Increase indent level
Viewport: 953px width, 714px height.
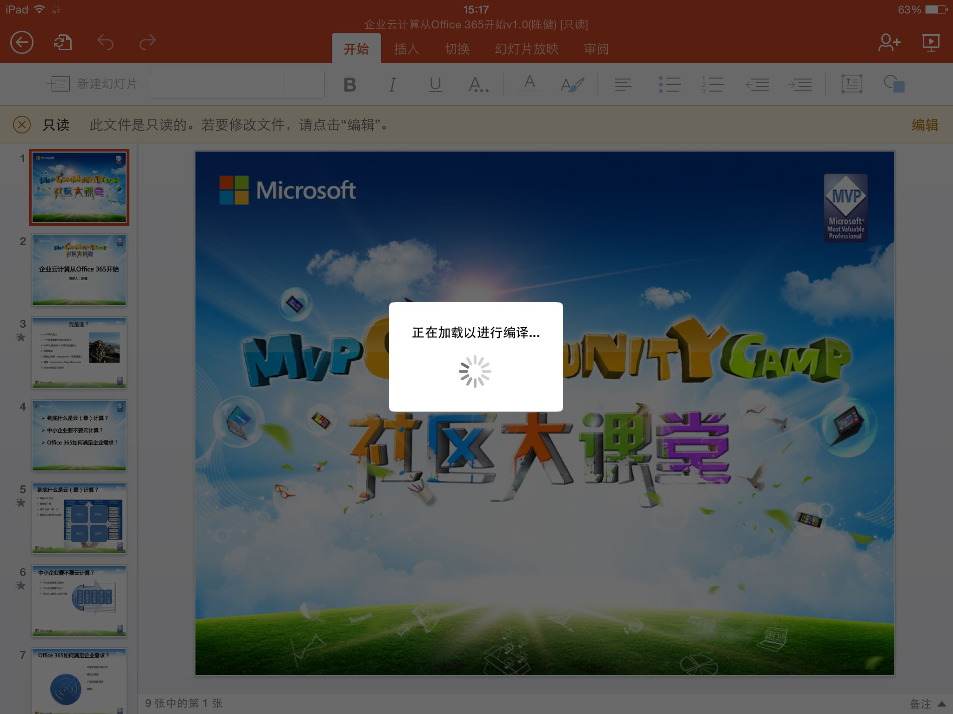(800, 85)
